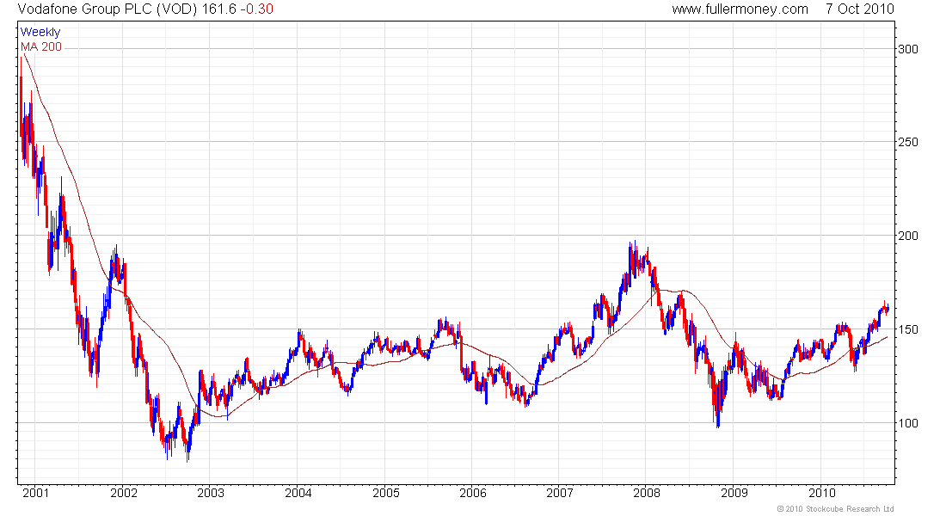
Task: Click the 2004 year label
Action: [x=298, y=493]
